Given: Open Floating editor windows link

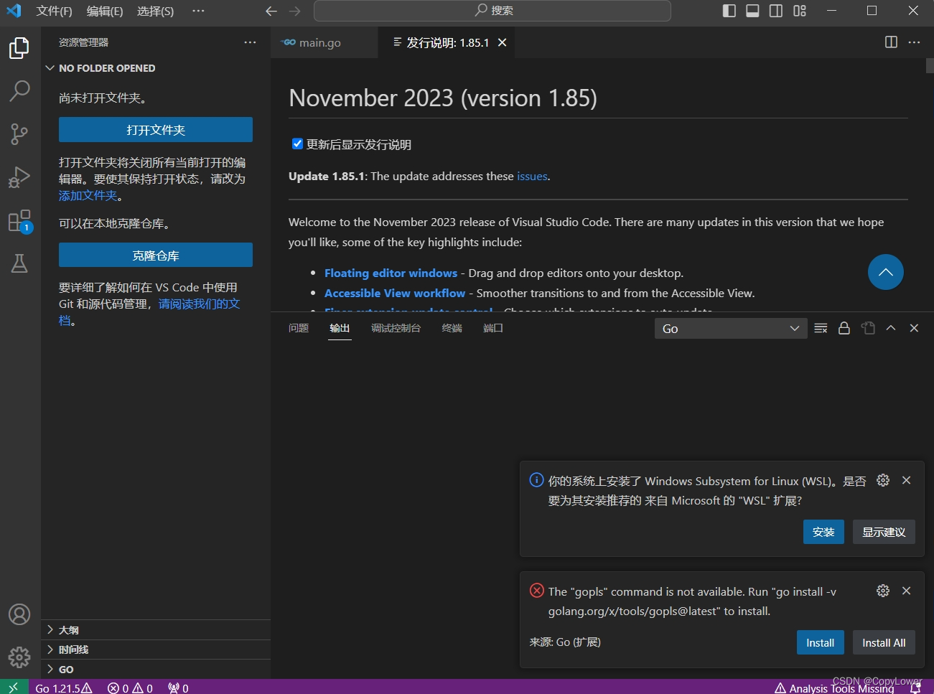Looking at the screenshot, I should point(391,273).
